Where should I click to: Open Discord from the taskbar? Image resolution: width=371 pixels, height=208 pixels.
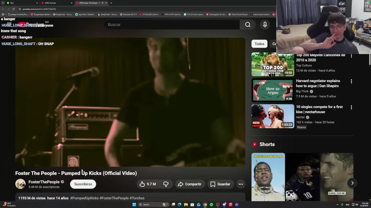click(x=224, y=205)
